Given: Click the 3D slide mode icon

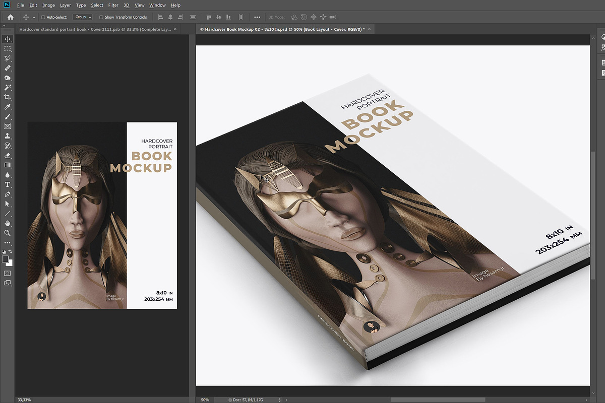Looking at the screenshot, I should click(x=323, y=17).
